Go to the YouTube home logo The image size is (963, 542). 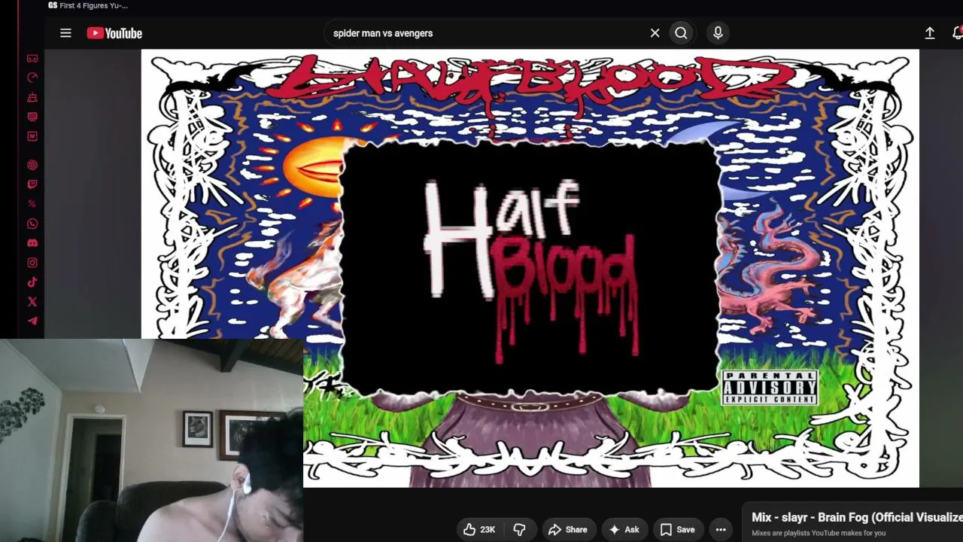(114, 33)
